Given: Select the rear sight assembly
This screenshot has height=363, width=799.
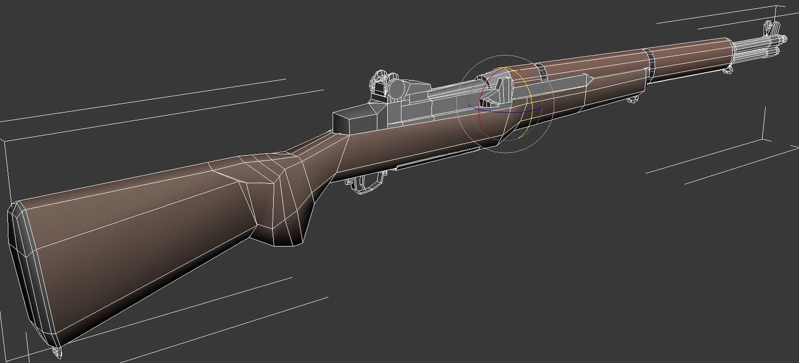Looking at the screenshot, I should point(383,82).
